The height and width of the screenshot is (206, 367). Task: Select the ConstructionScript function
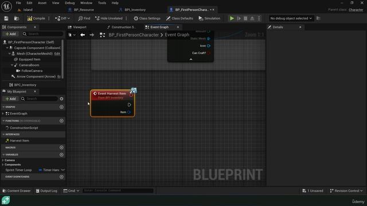[24, 128]
